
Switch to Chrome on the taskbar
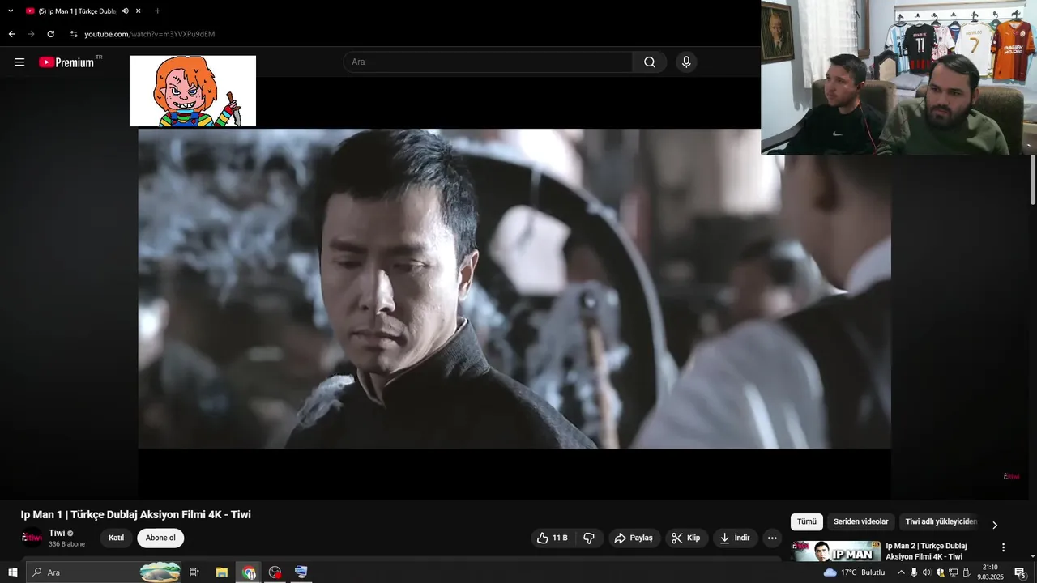click(x=249, y=572)
